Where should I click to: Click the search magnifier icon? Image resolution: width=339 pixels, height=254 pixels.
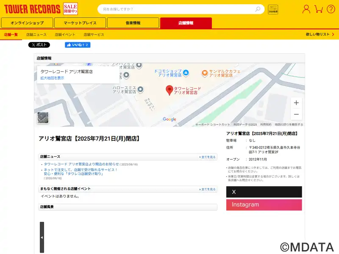tap(258, 9)
